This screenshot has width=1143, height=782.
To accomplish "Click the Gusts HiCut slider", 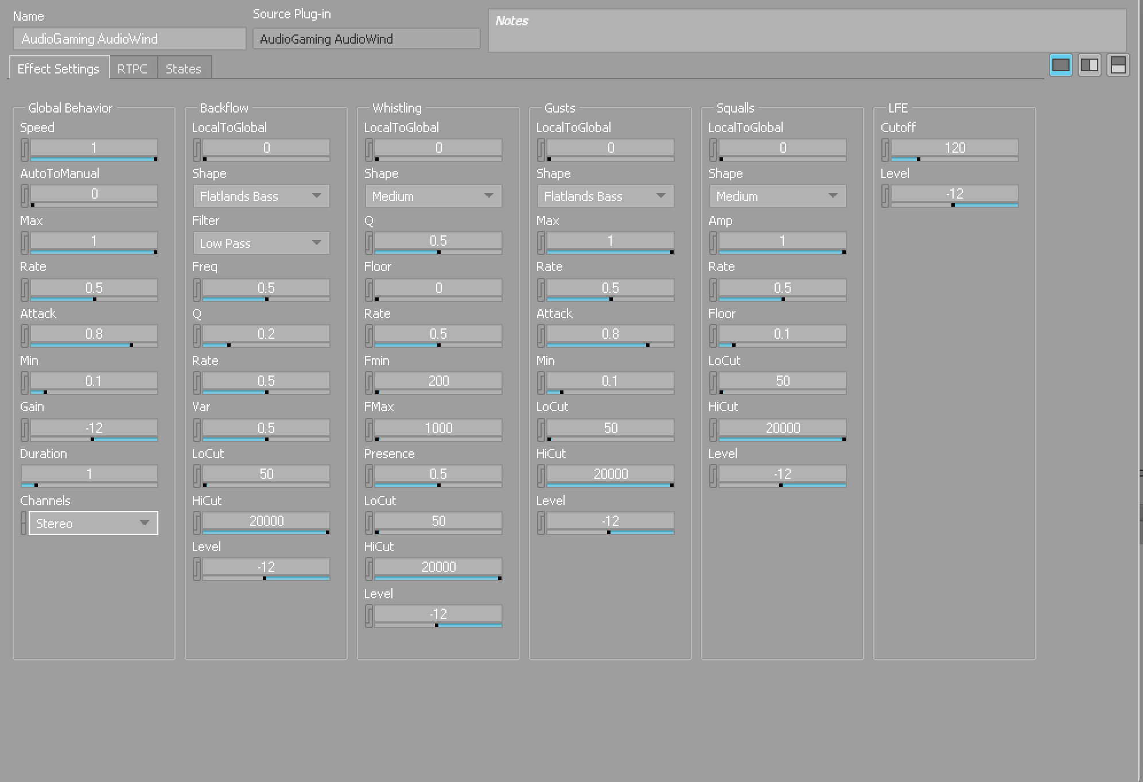I will 611,475.
